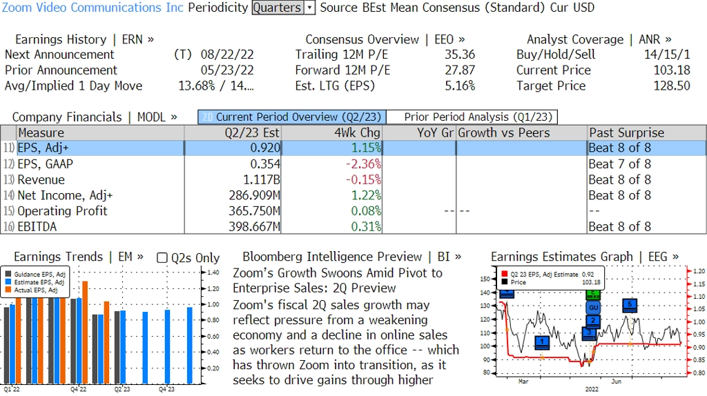
Task: Open Earnings History ERN link
Action: 84,39
